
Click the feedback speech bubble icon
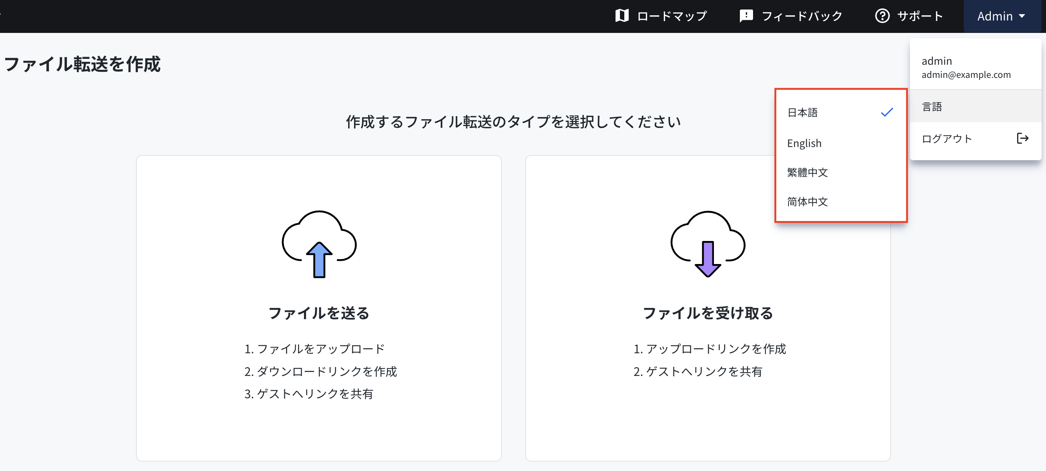pyautogui.click(x=746, y=16)
